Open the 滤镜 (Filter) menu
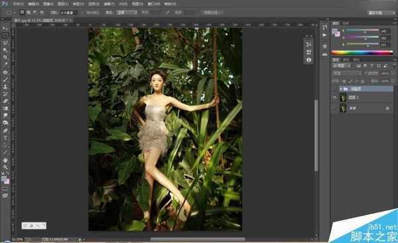The width and height of the screenshot is (398, 243). tap(109, 4)
